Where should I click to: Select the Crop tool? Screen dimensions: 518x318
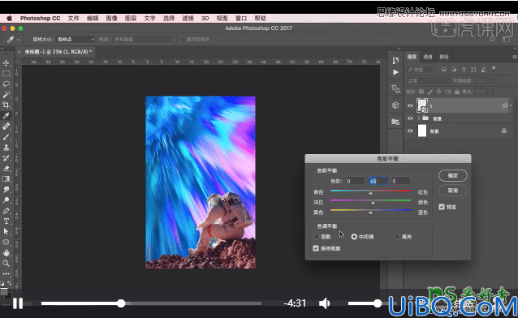pyautogui.click(x=6, y=105)
